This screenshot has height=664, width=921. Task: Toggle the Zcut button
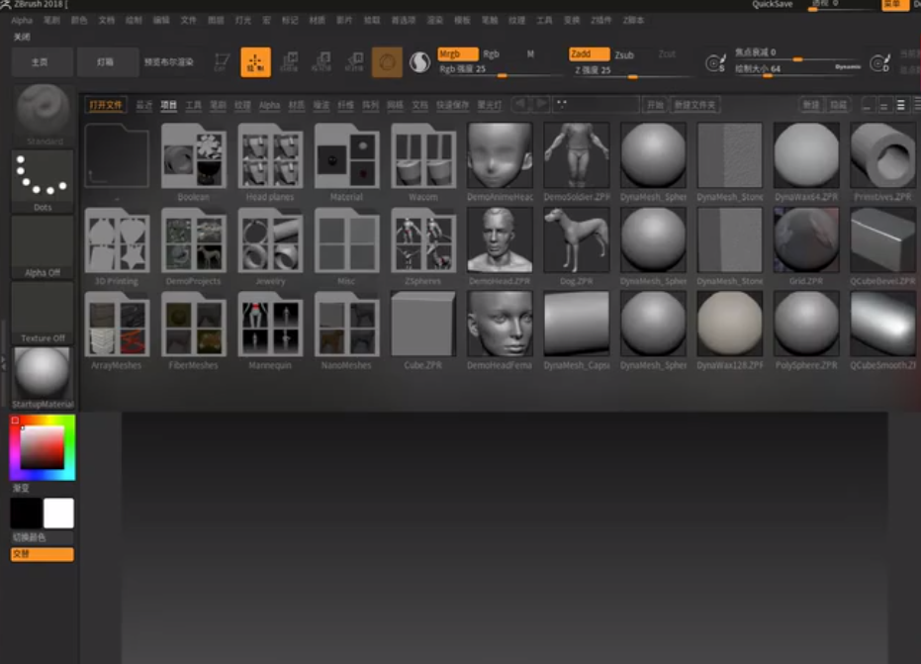pyautogui.click(x=667, y=54)
